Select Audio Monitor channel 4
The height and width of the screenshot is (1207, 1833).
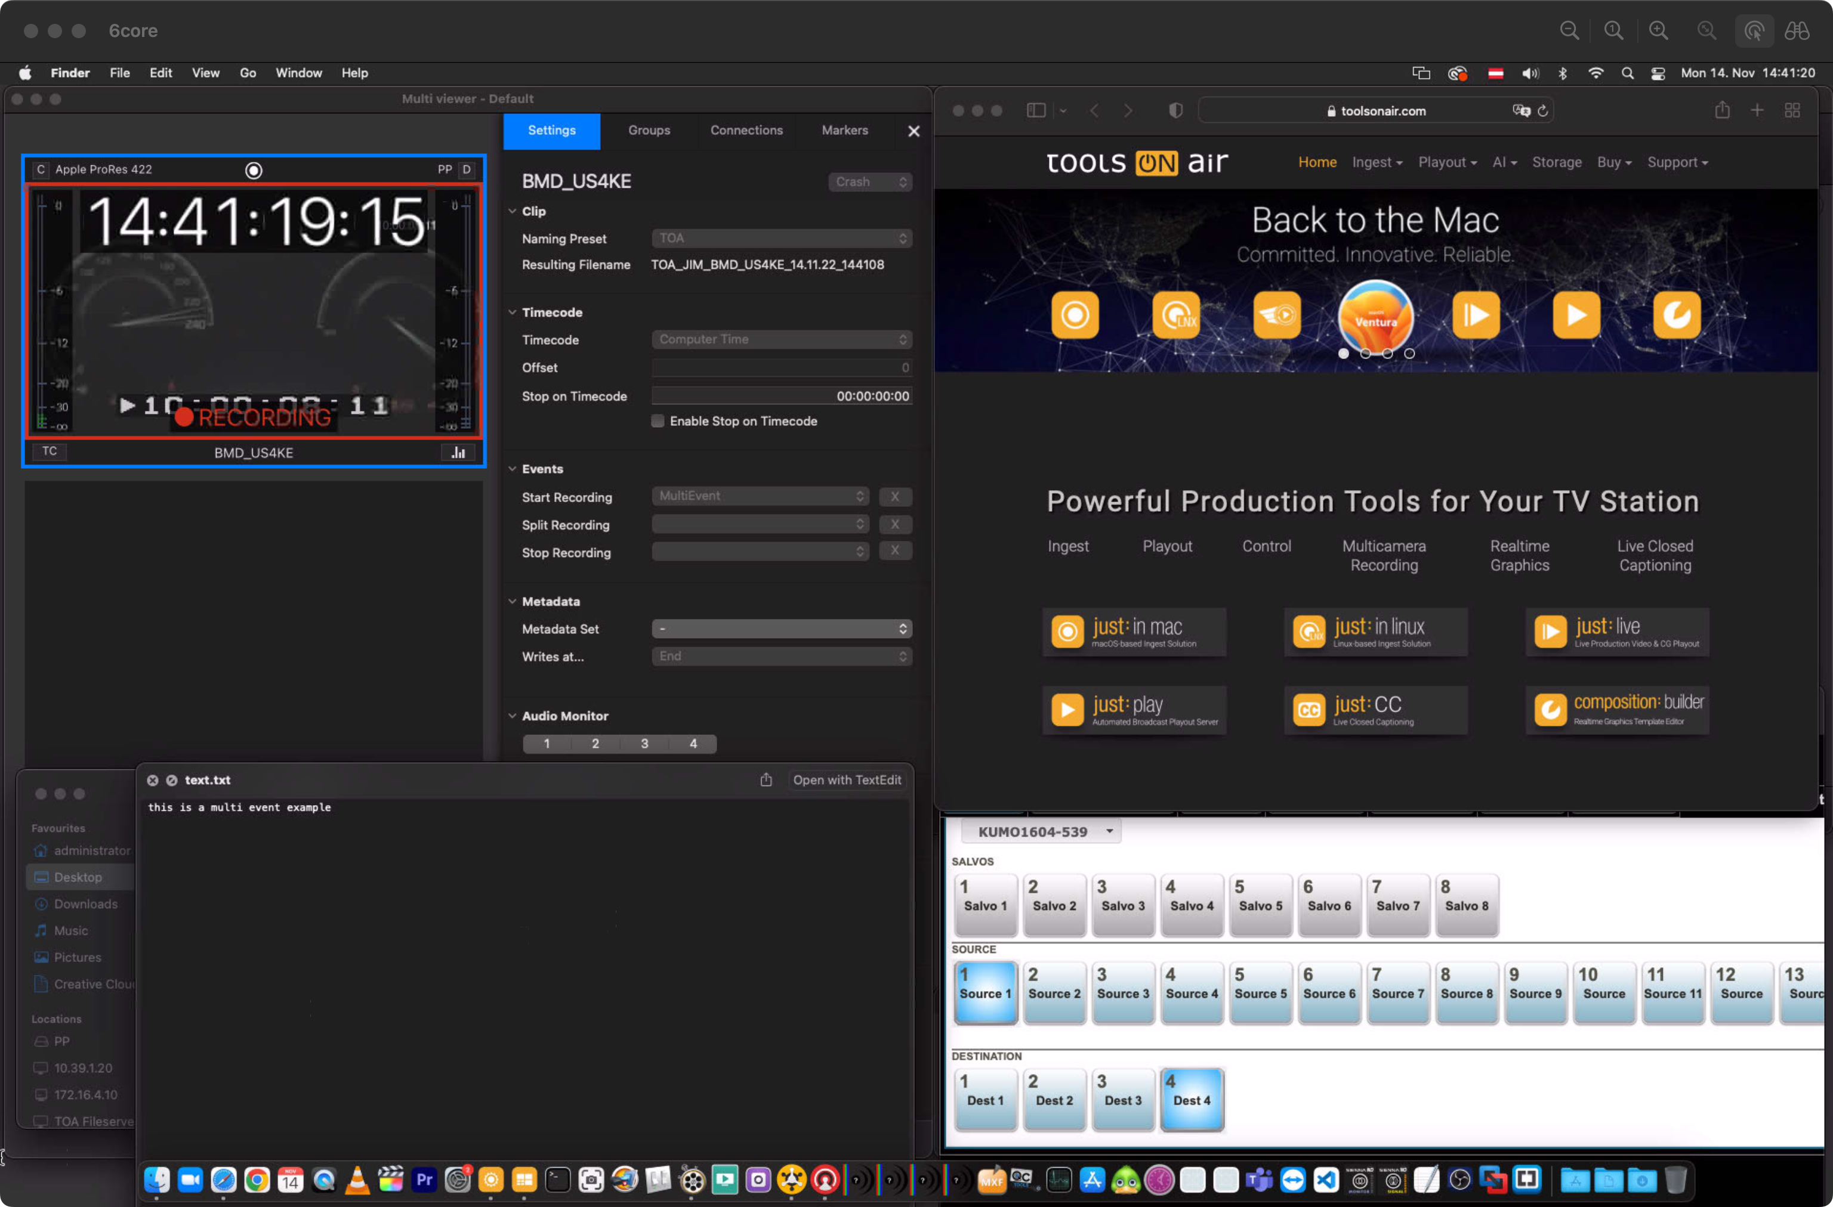693,744
